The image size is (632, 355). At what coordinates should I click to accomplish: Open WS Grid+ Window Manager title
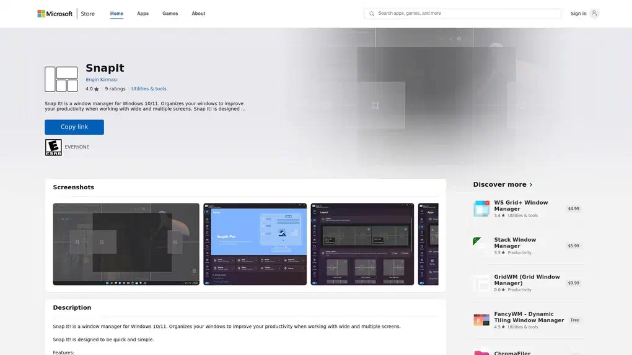click(520, 206)
